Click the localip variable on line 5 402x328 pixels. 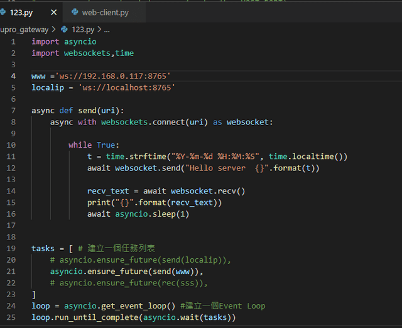pyautogui.click(x=48, y=88)
